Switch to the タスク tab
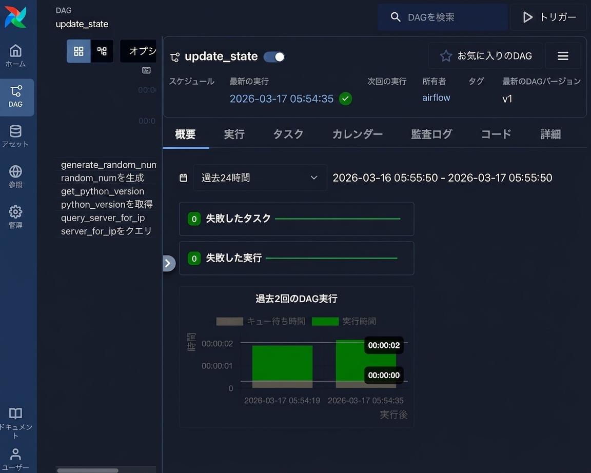 [x=288, y=134]
